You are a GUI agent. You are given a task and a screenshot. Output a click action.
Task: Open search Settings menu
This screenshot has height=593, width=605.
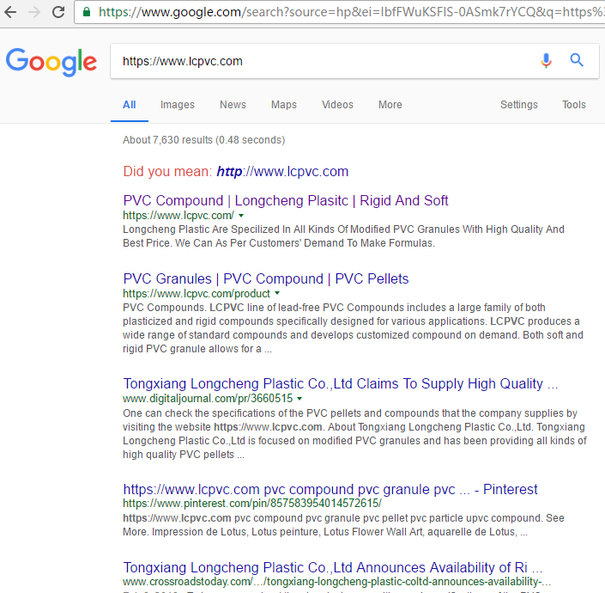519,105
